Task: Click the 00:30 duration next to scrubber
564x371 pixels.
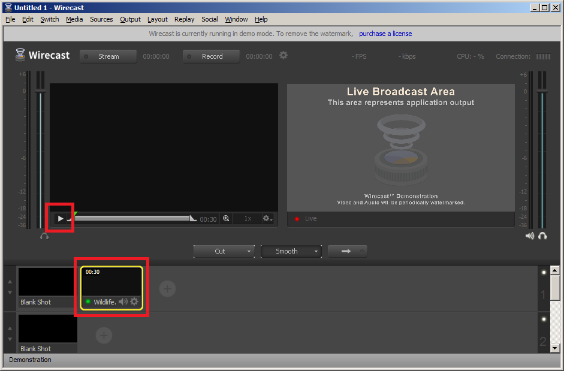Action: point(208,219)
